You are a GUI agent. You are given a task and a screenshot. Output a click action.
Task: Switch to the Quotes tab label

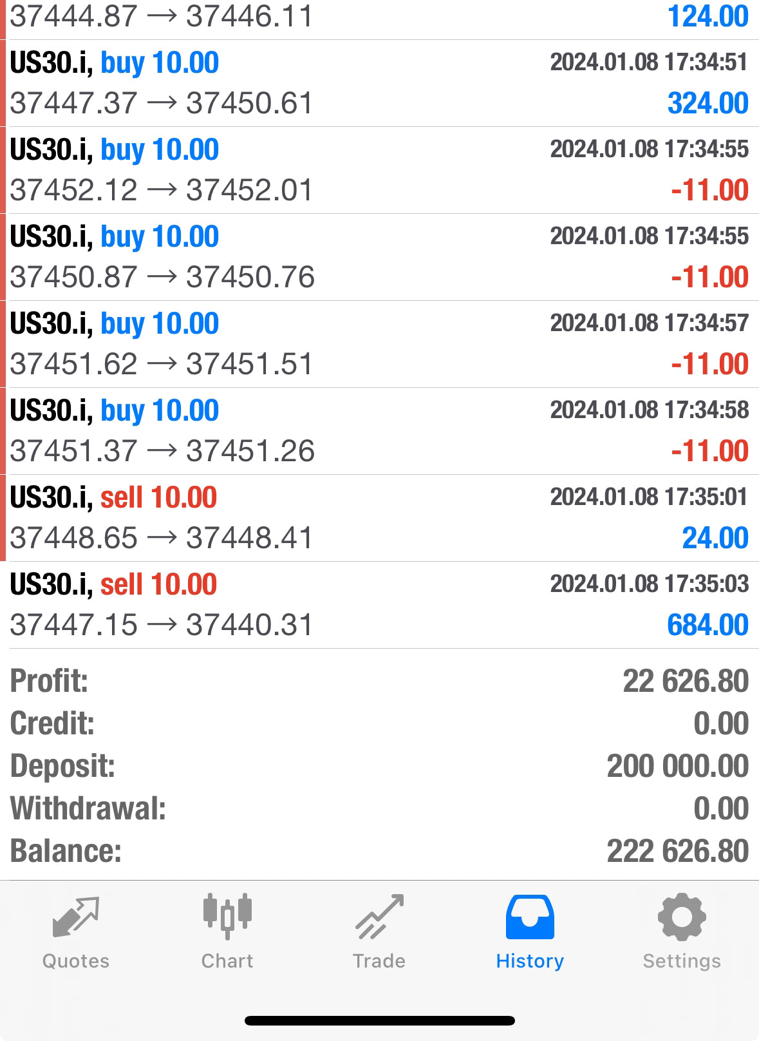pyautogui.click(x=76, y=961)
